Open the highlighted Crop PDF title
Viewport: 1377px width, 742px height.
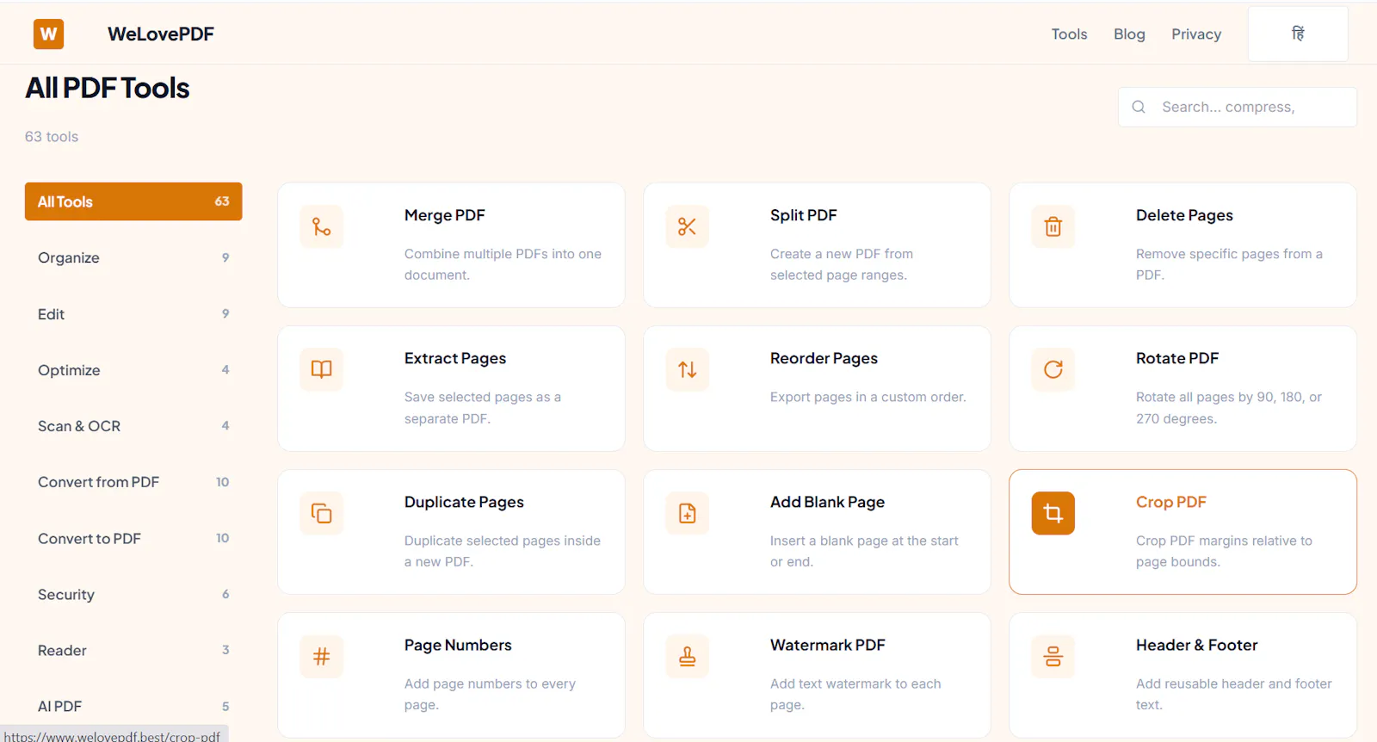[x=1171, y=502]
